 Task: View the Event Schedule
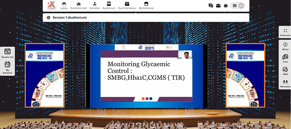(127, 6)
